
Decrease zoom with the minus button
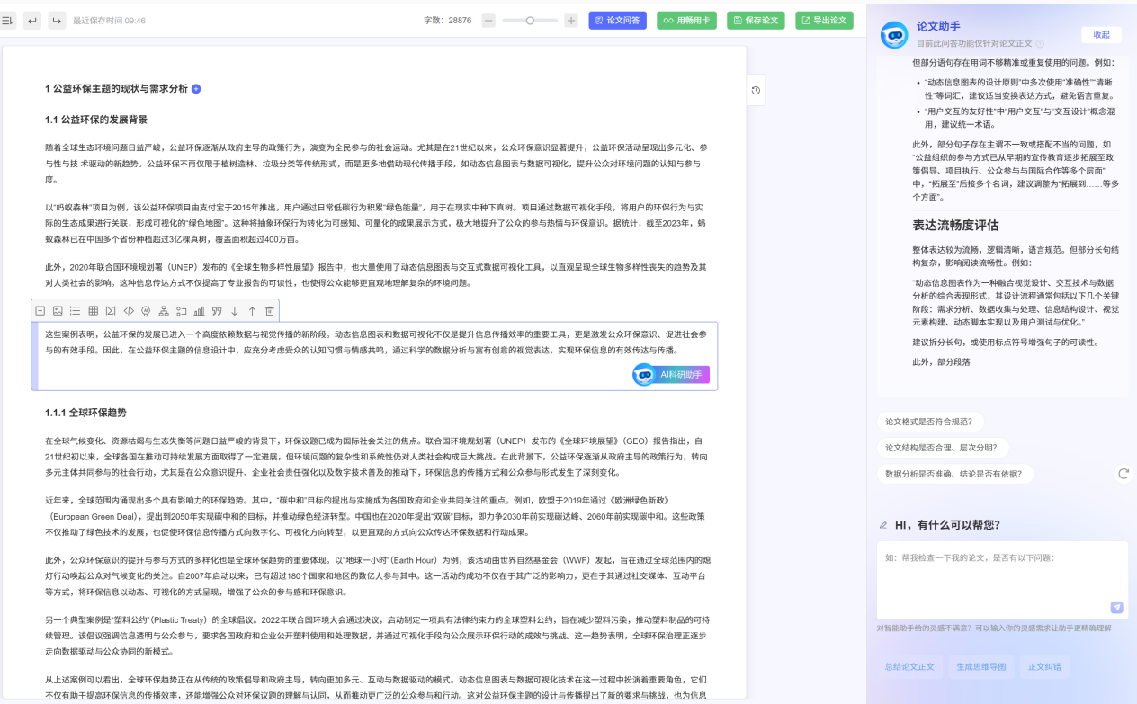(x=488, y=20)
